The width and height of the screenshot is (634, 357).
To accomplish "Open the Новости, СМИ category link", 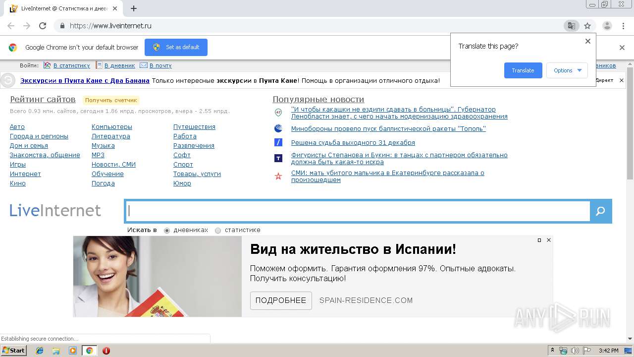I will [x=113, y=165].
